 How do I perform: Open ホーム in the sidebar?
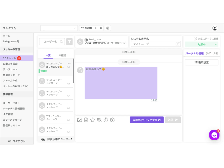click(x=6, y=36)
